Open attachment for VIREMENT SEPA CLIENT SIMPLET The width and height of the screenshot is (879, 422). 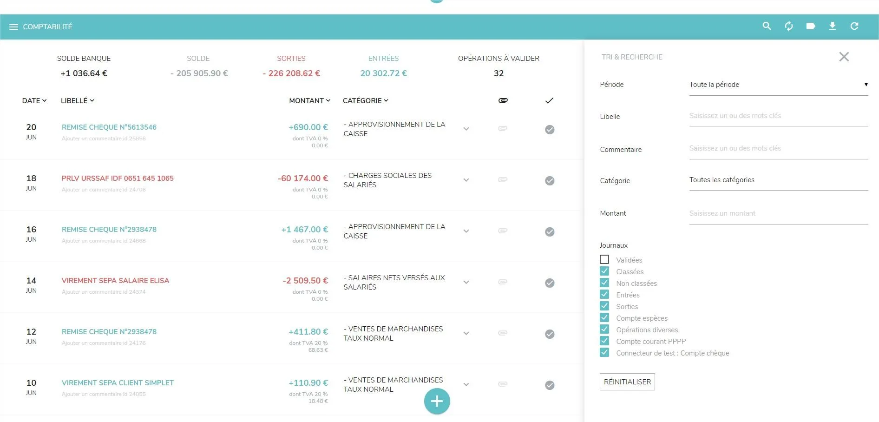pyautogui.click(x=503, y=384)
